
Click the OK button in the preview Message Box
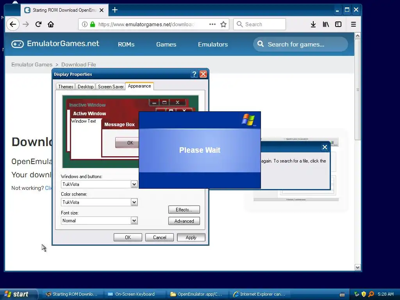coord(127,143)
